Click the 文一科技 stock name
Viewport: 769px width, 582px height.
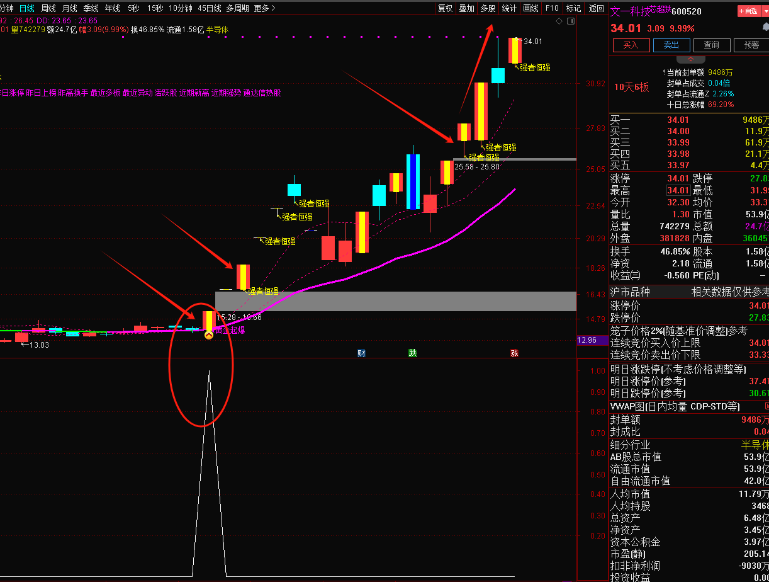[631, 11]
